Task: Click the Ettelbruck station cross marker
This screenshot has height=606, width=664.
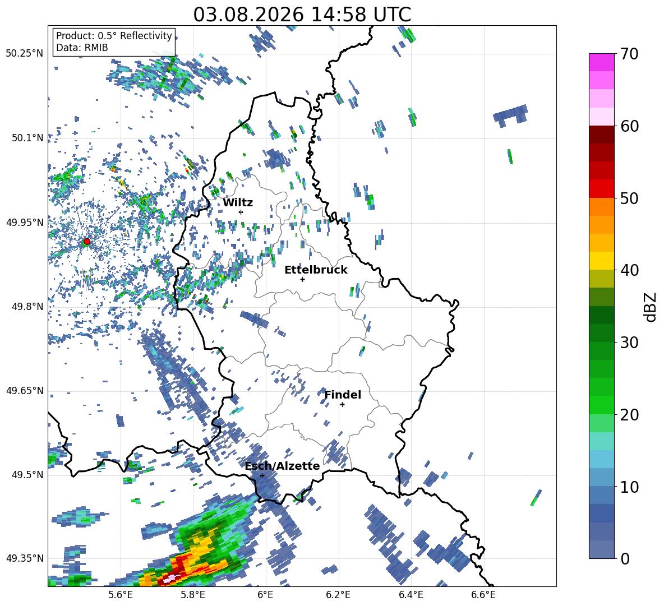Action: point(302,279)
